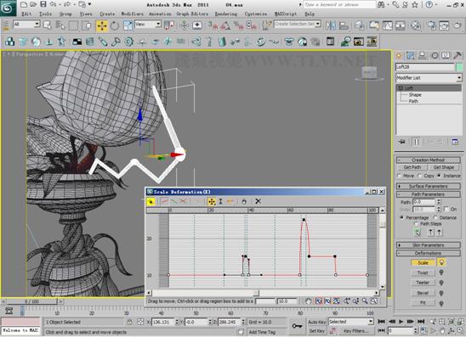Screen dimensions: 466x337
Task: Open the Selected key filter dropdown
Action: coord(350,322)
